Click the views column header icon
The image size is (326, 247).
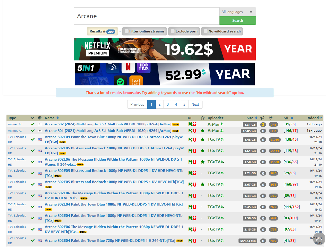[271, 118]
